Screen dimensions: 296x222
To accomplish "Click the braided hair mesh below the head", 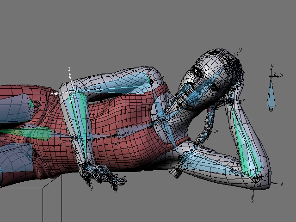I will click(x=206, y=126).
